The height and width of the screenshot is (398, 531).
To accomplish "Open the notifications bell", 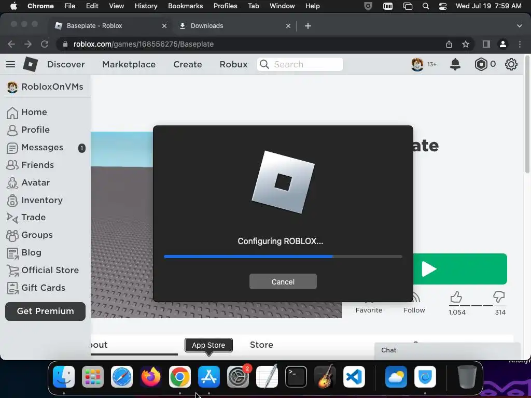I will 455,64.
